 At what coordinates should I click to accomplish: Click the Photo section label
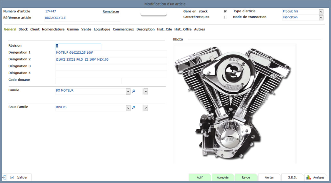click(178, 39)
